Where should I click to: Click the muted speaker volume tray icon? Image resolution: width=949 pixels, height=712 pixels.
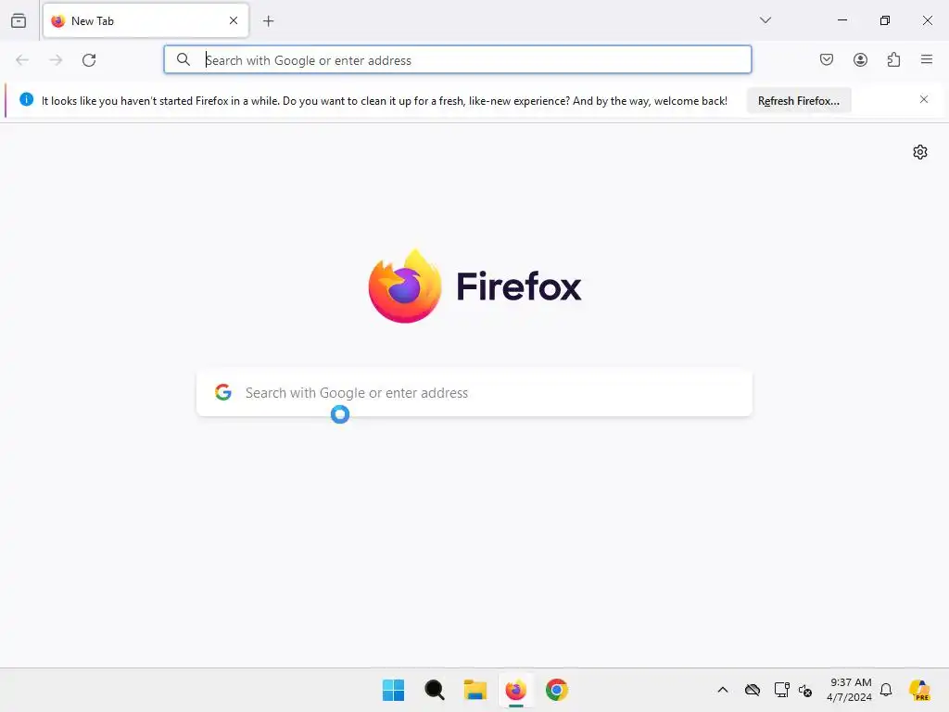click(x=805, y=690)
